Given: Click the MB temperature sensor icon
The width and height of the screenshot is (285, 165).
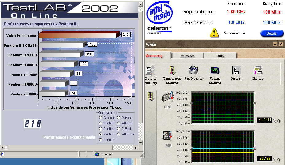Looking at the screenshot, I should [167, 135].
